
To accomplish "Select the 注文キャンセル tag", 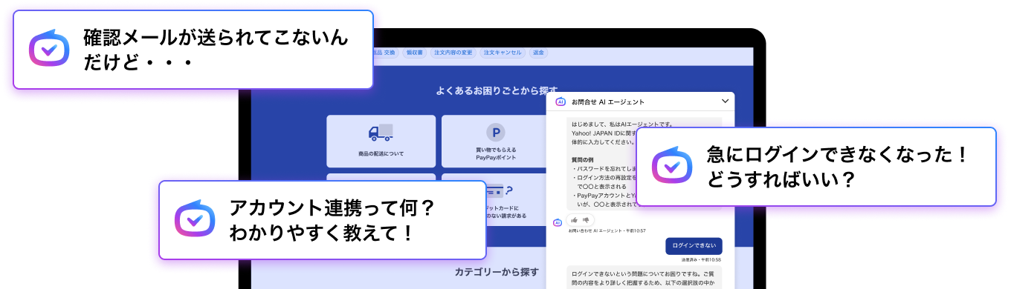I will (503, 53).
